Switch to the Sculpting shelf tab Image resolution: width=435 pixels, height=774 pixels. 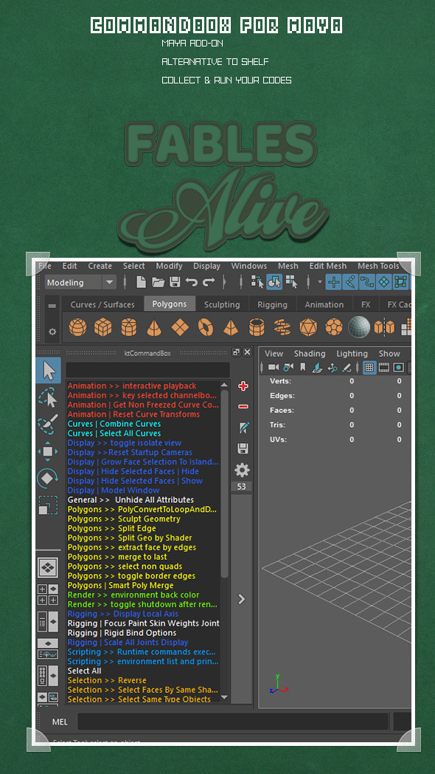(222, 304)
